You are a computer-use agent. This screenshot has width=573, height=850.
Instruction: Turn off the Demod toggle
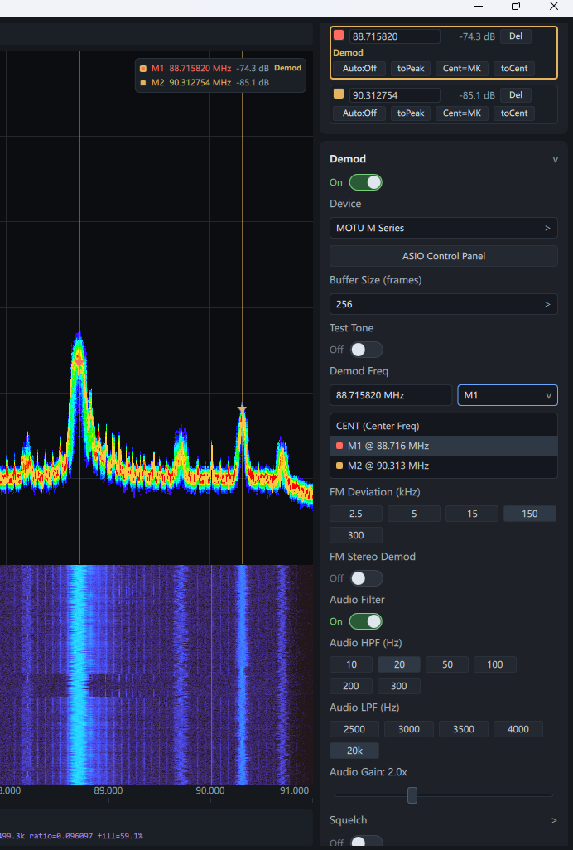click(x=365, y=182)
